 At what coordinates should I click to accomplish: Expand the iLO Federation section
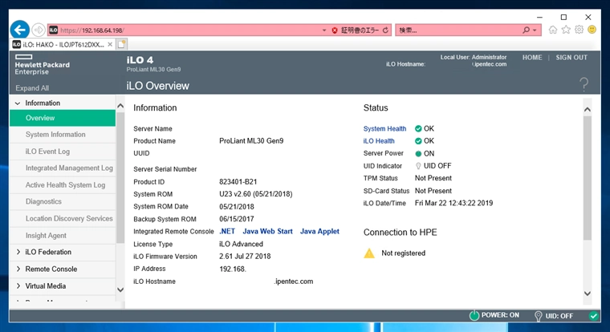coord(18,252)
